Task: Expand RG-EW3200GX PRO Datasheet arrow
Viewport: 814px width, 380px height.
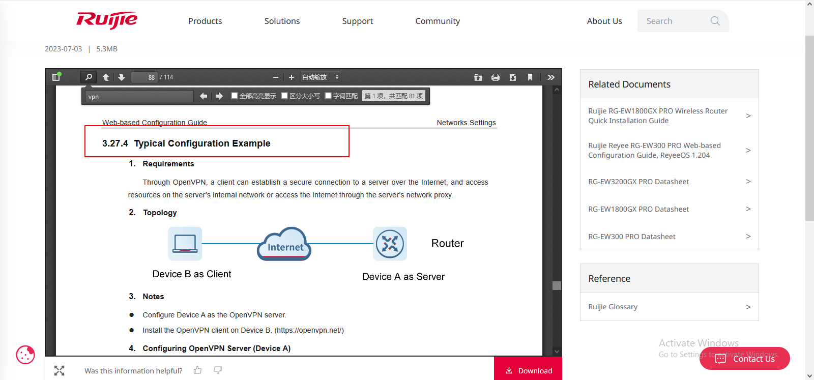Action: 748,182
